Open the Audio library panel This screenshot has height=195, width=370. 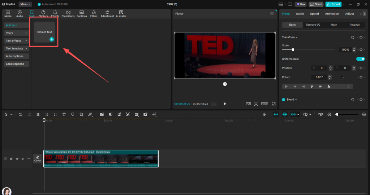pyautogui.click(x=20, y=14)
